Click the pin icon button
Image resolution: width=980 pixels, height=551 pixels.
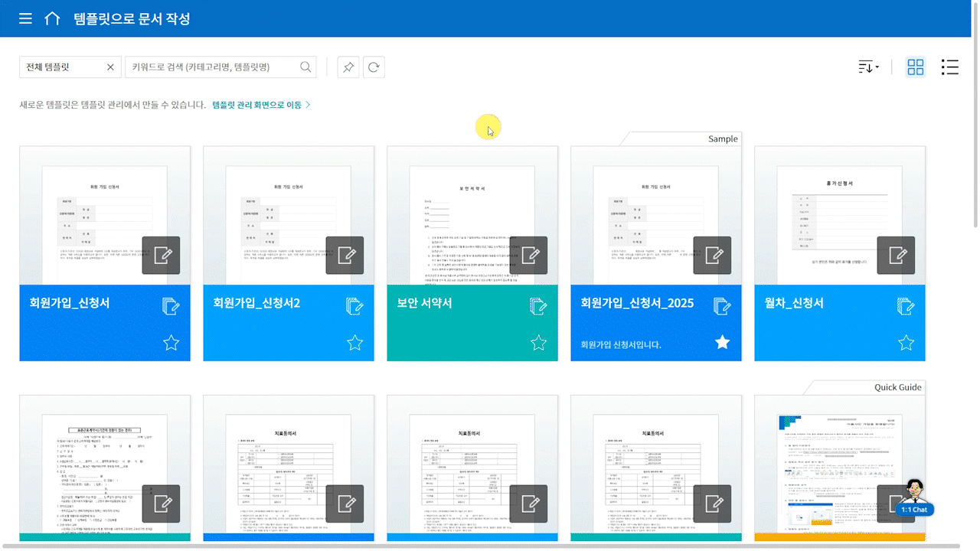click(x=348, y=67)
